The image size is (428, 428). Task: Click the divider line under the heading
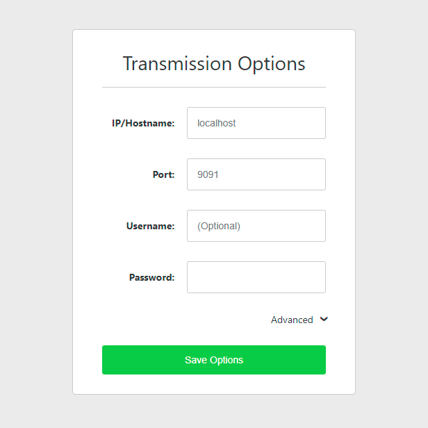pyautogui.click(x=214, y=88)
